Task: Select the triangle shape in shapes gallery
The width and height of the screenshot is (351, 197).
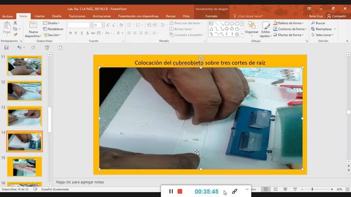Action: tap(211, 29)
